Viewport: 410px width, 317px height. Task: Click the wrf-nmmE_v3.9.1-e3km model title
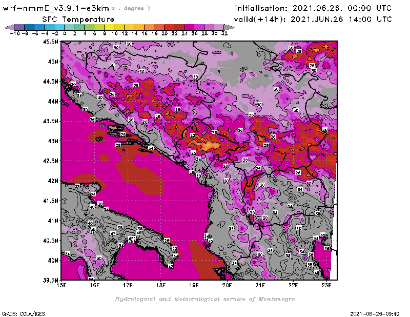coord(56,8)
